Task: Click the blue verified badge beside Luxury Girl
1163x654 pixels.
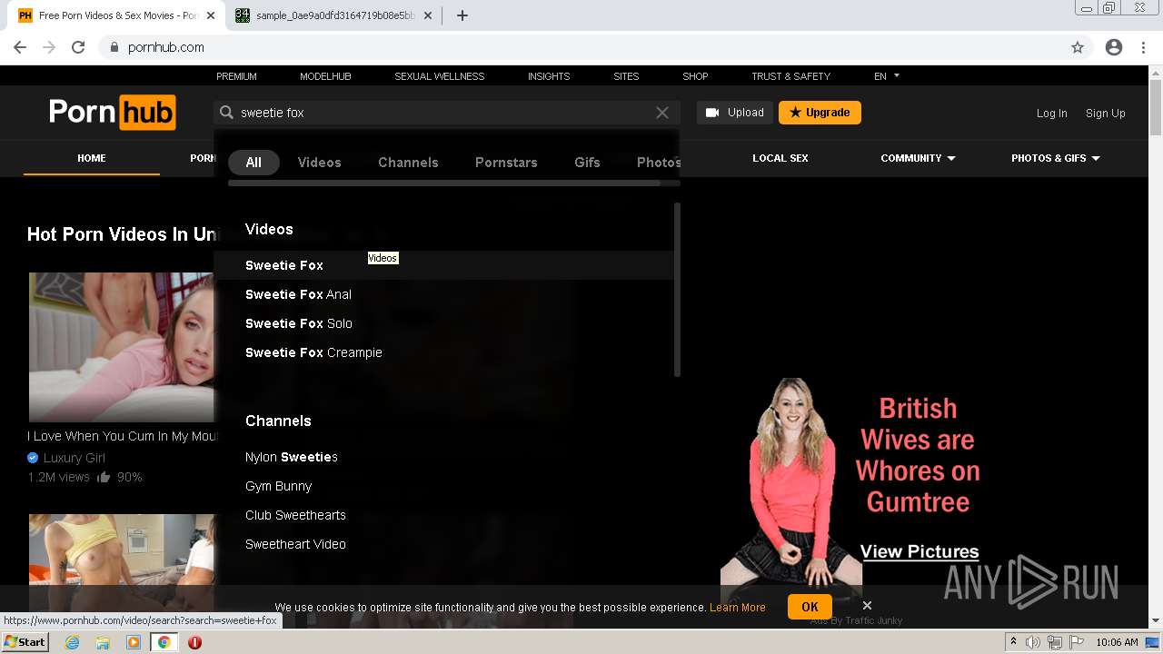Action: (33, 458)
